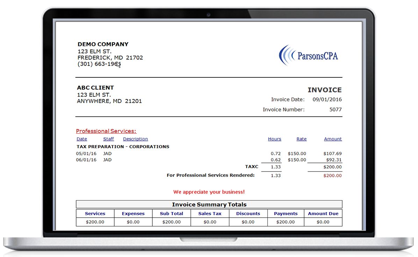Click the Description column header
The image size is (418, 257).
(x=135, y=139)
